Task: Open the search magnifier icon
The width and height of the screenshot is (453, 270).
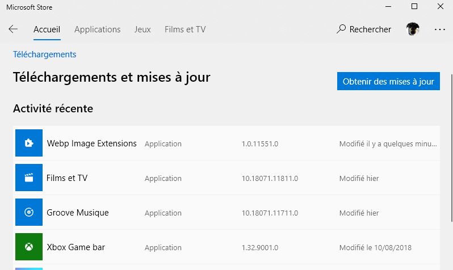Action: click(341, 29)
